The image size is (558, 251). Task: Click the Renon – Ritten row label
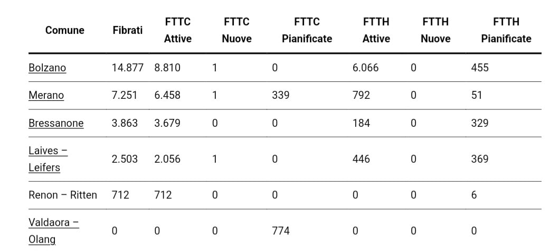click(x=63, y=195)
